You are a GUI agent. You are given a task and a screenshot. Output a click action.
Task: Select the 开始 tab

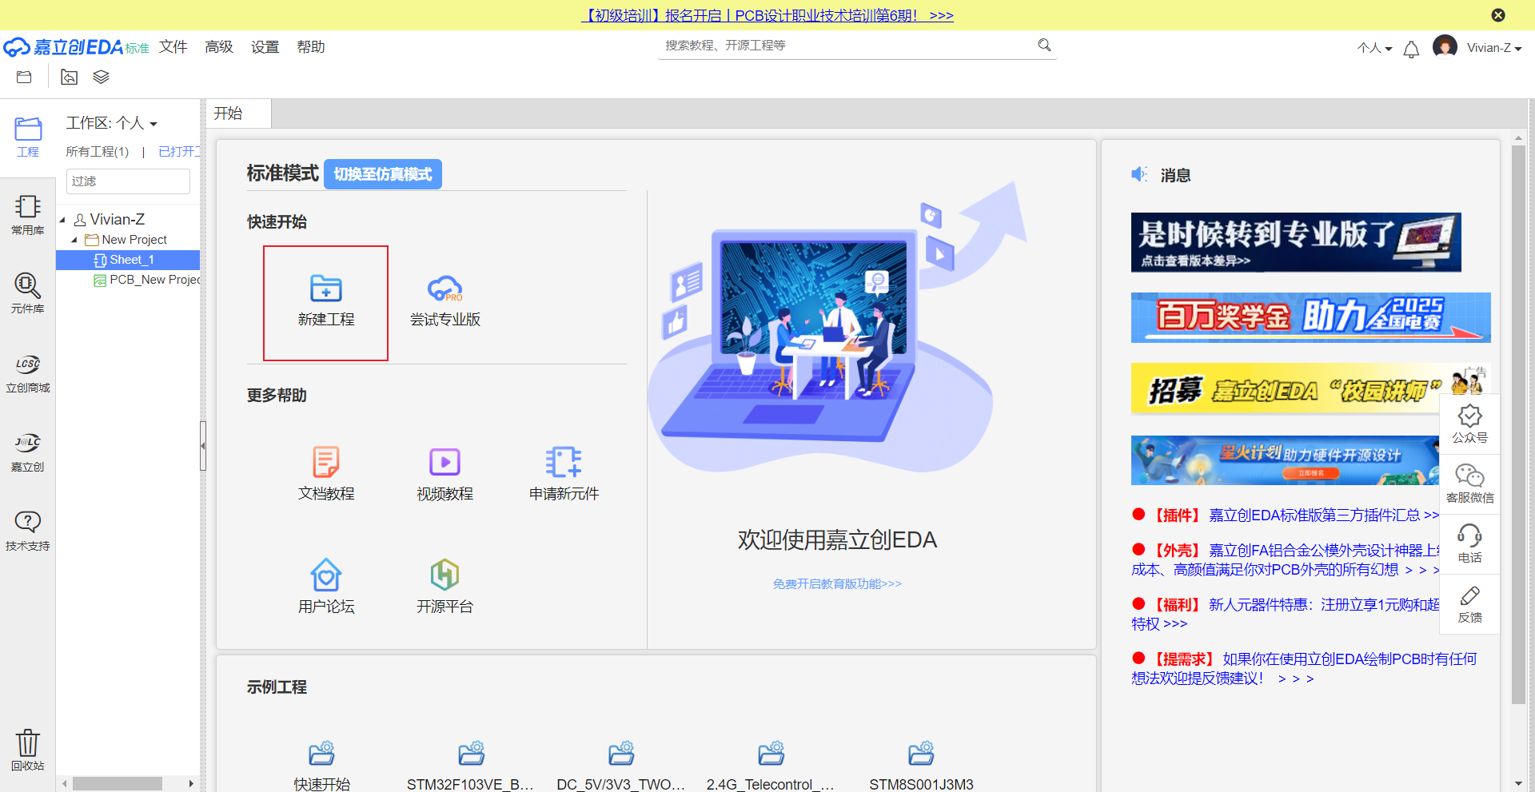[238, 113]
